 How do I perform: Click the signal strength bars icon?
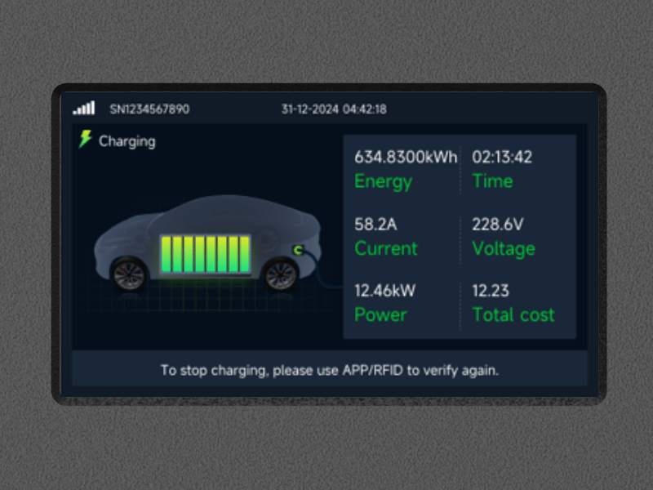click(x=84, y=108)
